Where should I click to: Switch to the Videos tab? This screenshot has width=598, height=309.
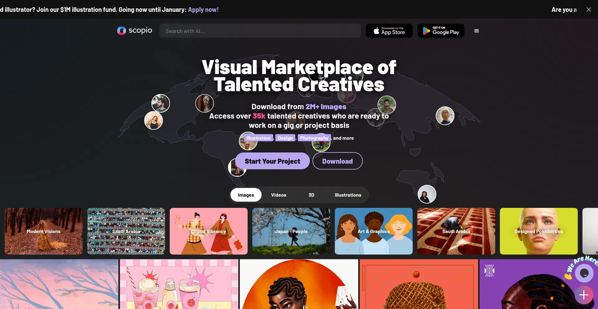(278, 195)
